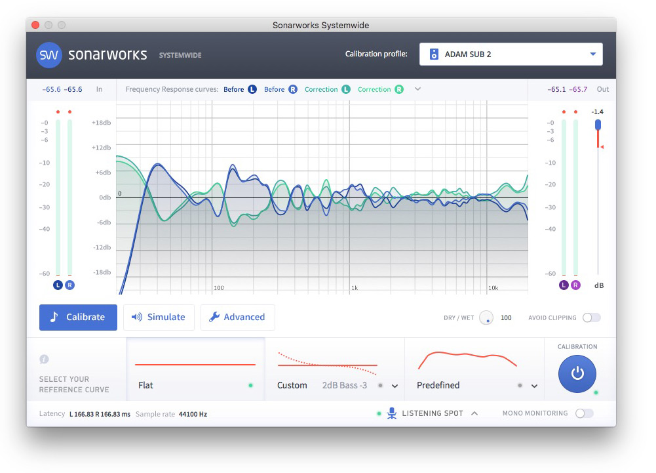
Task: Expand the frequency response curves list
Action: coord(417,89)
